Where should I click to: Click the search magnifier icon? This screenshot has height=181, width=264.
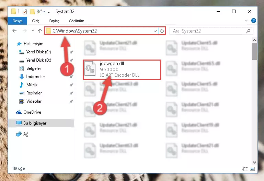pyautogui.click(x=248, y=31)
